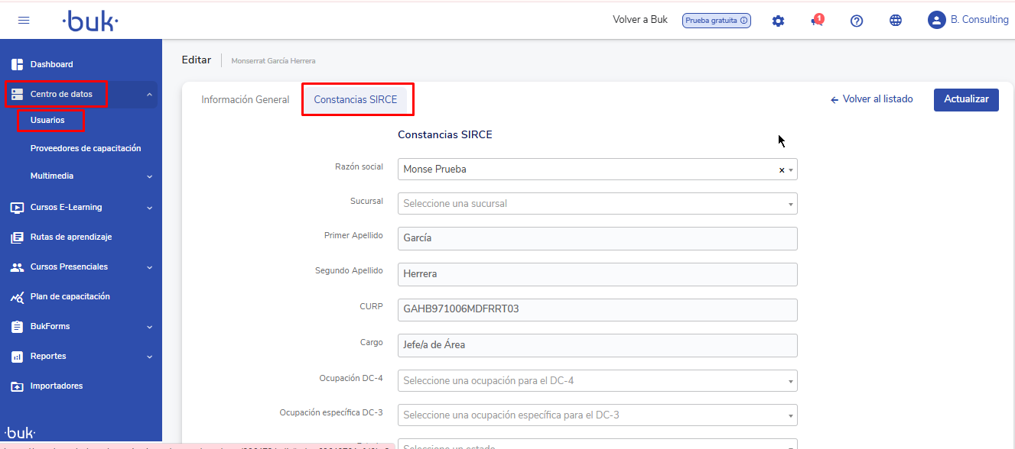Open the Sucursal dropdown
The width and height of the screenshot is (1015, 449).
coord(597,204)
